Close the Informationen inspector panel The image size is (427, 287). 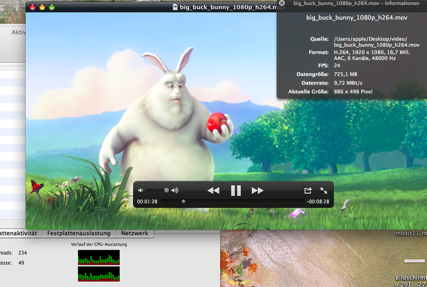coord(282,3)
